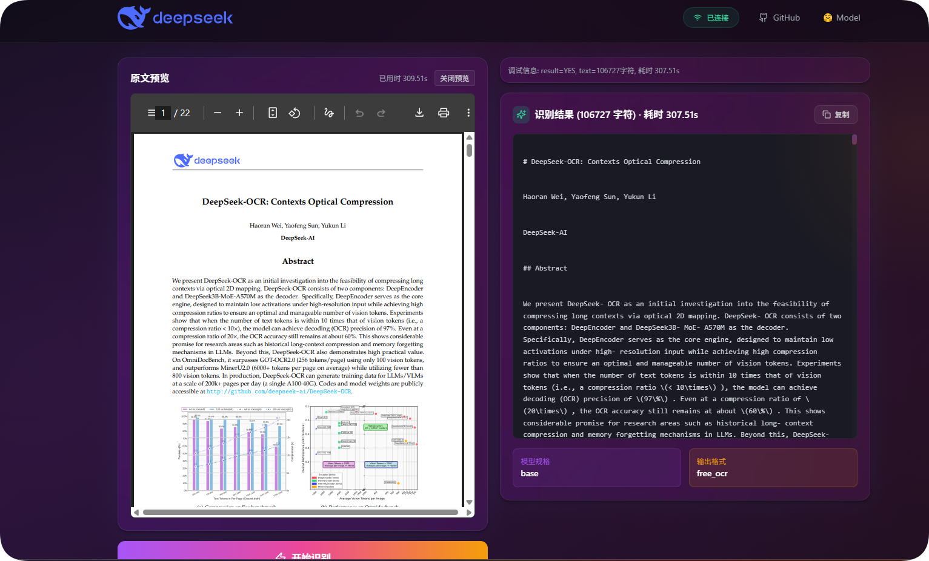929x561 pixels.
Task: Click the 识别结果 (106727 字符) heading
Action: [616, 114]
